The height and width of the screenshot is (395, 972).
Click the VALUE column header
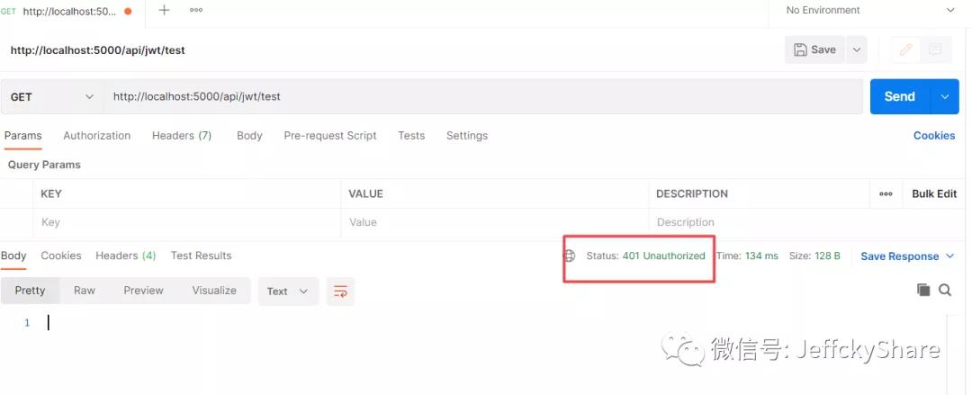coord(365,193)
